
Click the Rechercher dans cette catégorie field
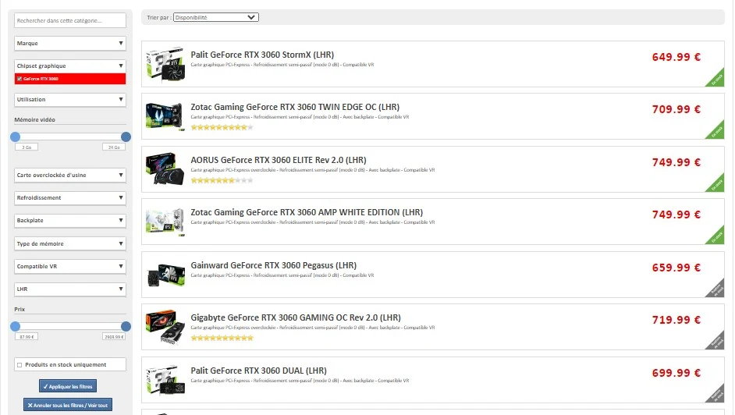tap(70, 20)
